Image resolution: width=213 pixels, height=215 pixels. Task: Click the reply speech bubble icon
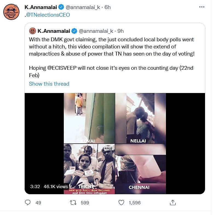28,202
